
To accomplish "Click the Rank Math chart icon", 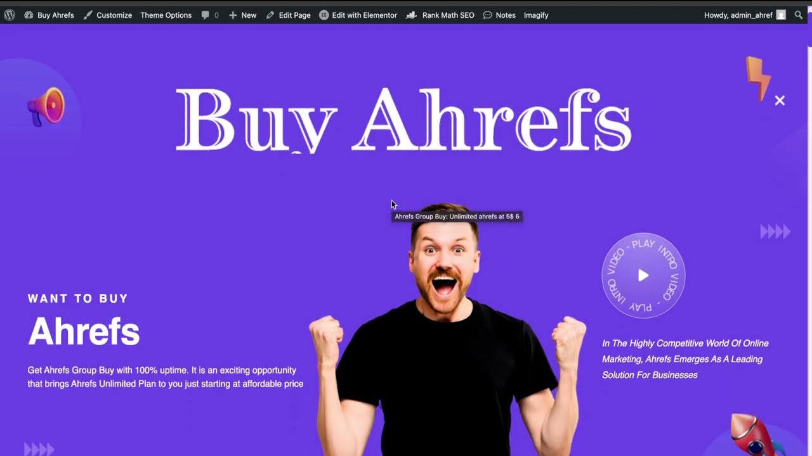I will pyautogui.click(x=411, y=15).
